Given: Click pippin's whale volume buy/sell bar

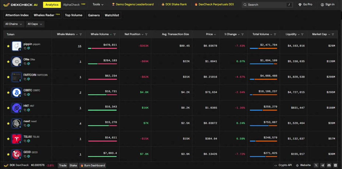Looking at the screenshot, I should point(102,49).
